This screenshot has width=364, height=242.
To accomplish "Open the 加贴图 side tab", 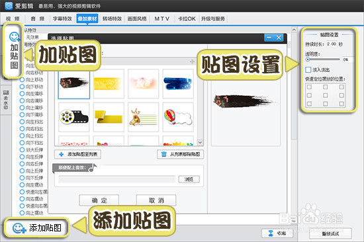I will pos(14,50).
